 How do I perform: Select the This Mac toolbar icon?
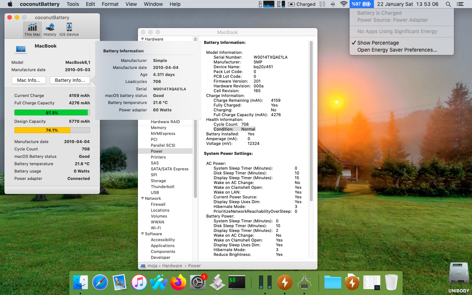point(32,29)
